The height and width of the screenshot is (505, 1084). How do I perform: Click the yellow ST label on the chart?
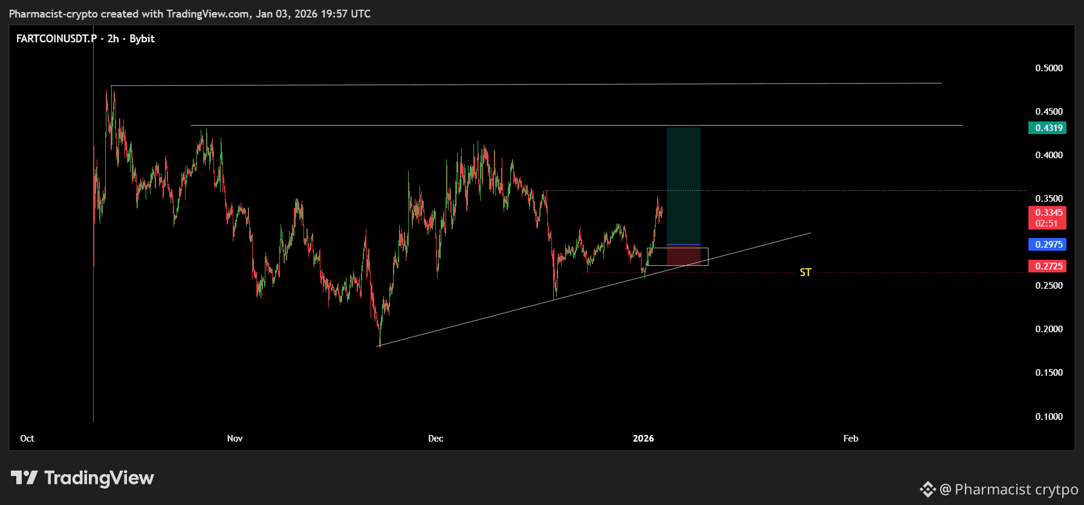pyautogui.click(x=805, y=272)
